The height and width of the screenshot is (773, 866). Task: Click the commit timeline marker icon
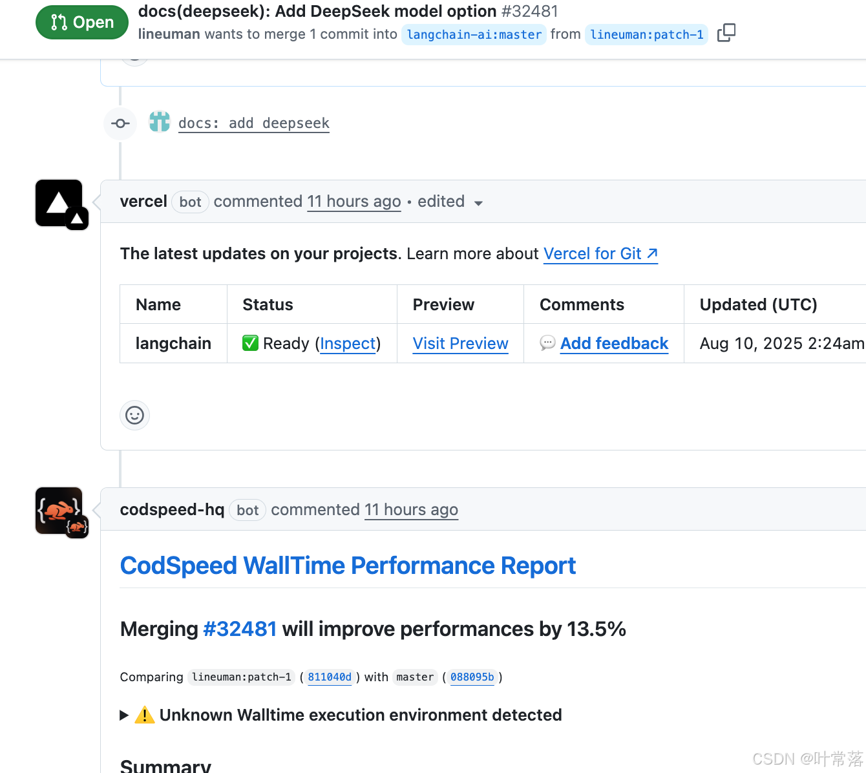(120, 123)
